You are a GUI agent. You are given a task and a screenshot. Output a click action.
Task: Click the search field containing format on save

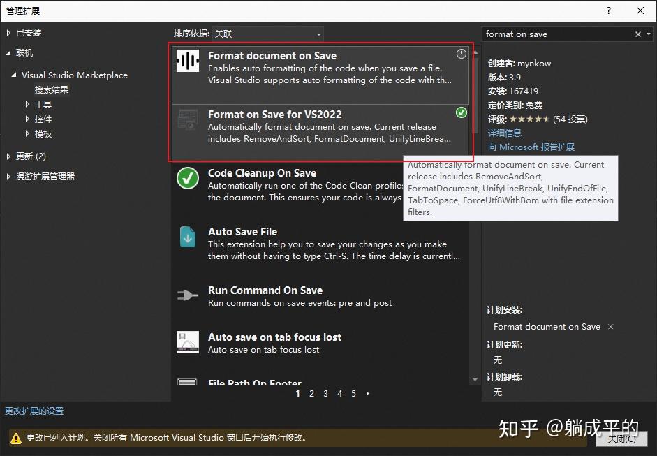point(557,34)
